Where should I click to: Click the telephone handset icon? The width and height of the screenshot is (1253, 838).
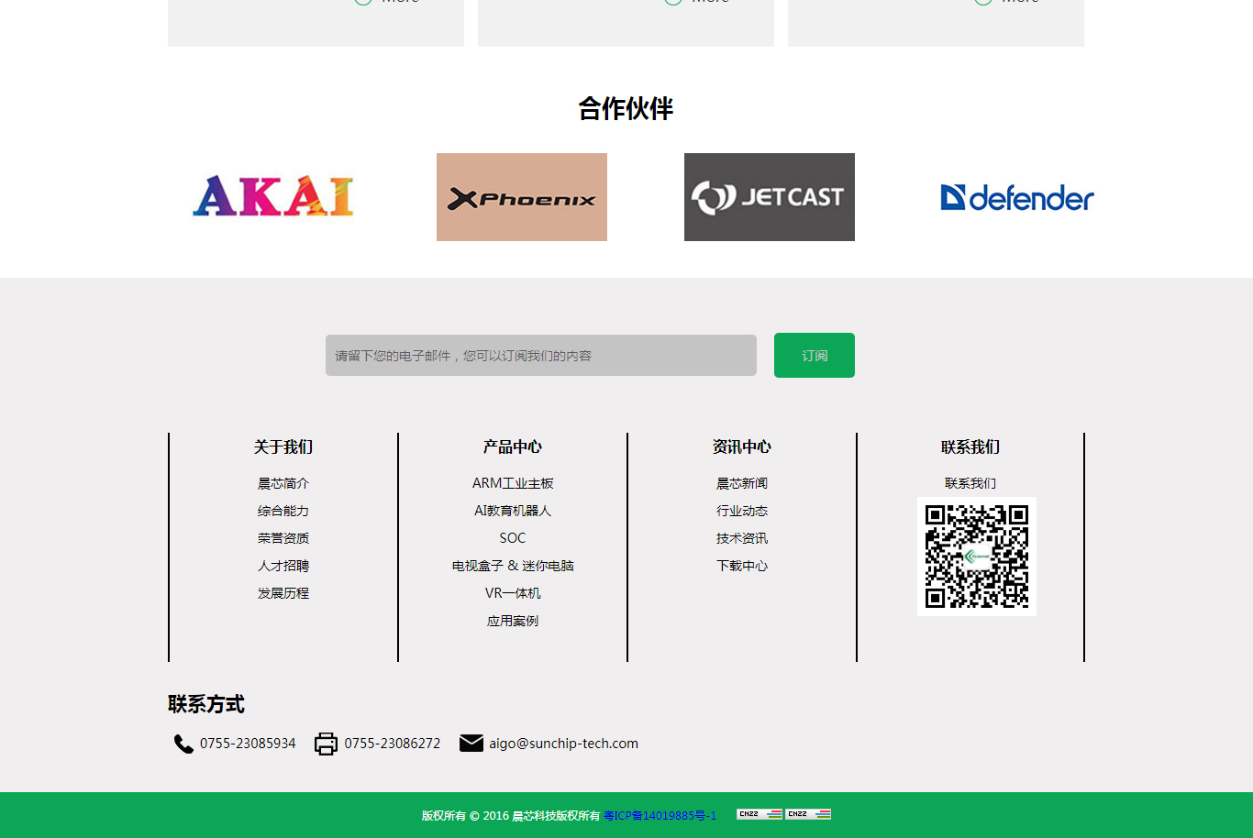[183, 744]
